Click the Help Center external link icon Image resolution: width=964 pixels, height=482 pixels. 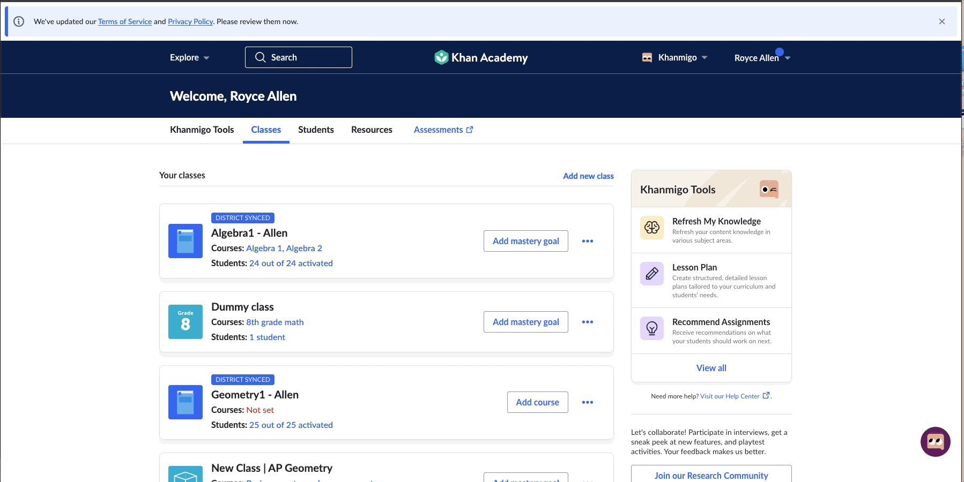click(x=766, y=396)
